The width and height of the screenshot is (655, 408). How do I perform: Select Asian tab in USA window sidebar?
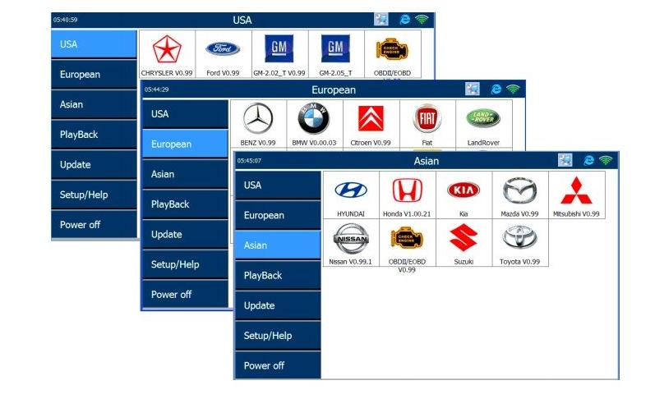(94, 104)
